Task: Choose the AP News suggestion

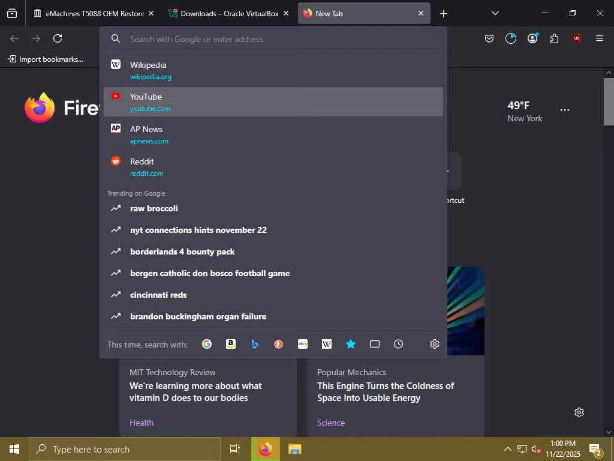Action: point(273,134)
